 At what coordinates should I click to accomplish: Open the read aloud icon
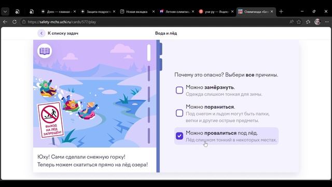pyautogui.click(x=292, y=22)
